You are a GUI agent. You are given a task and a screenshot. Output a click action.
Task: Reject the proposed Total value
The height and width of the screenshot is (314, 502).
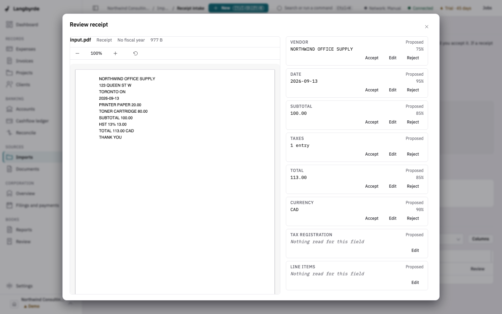(413, 186)
